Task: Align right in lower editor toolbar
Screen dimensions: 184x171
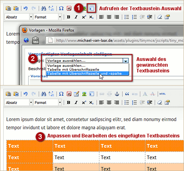Action: coord(117,102)
